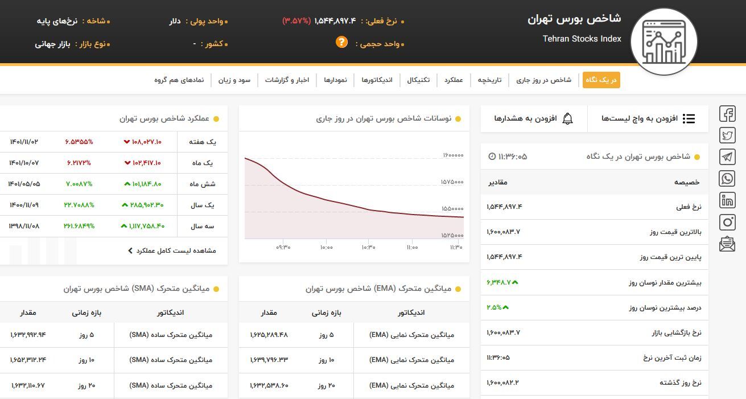Click 'بیشترین مقدار نوسان روز' label
The height and width of the screenshot is (399, 746).
(665, 282)
